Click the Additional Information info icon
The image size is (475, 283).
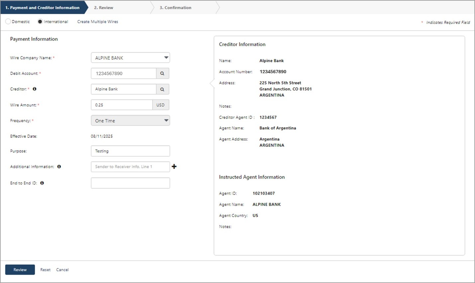[59, 167]
